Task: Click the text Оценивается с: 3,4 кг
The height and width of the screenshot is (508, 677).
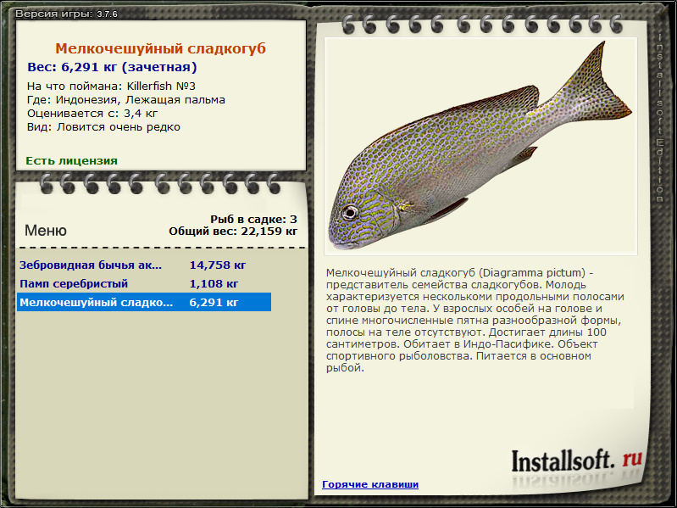Action: [92, 114]
